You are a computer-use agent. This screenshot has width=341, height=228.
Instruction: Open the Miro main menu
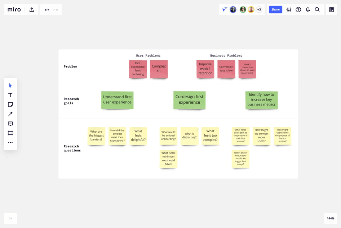click(14, 9)
